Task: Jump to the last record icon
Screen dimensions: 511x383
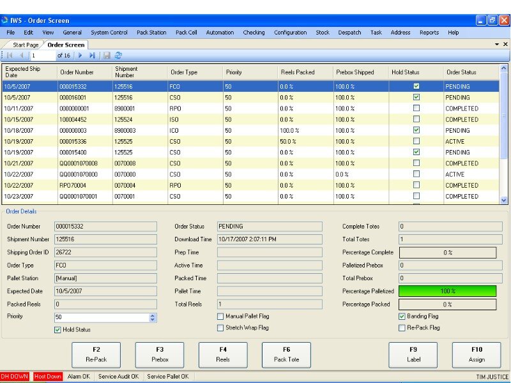Action: tap(92, 56)
